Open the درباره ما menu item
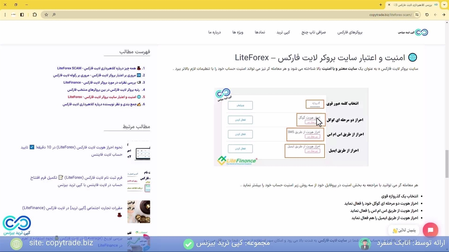449x252 pixels. point(214,32)
